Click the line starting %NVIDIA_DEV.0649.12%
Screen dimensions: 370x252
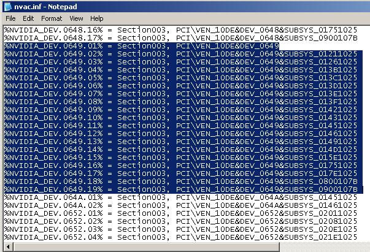pos(181,134)
